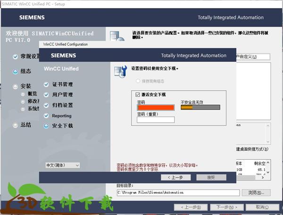Click the disk table scroll-right arrow
283x215 pixels.
[x=263, y=178]
